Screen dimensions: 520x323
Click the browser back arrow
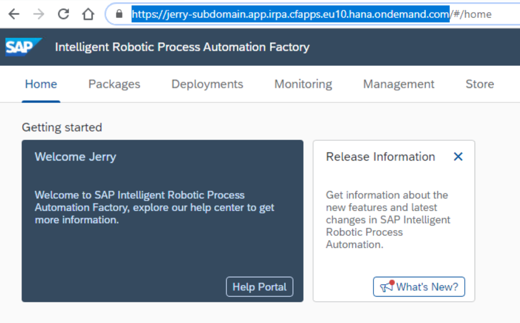click(x=14, y=14)
